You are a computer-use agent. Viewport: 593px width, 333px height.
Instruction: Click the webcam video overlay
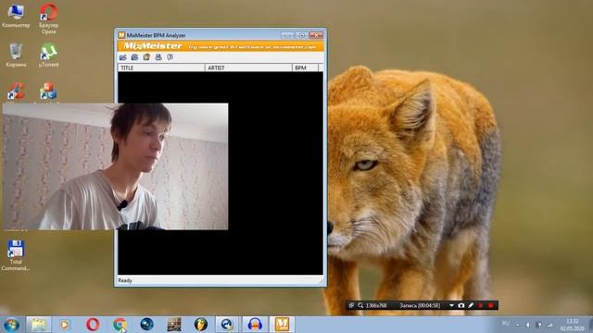[x=115, y=166]
